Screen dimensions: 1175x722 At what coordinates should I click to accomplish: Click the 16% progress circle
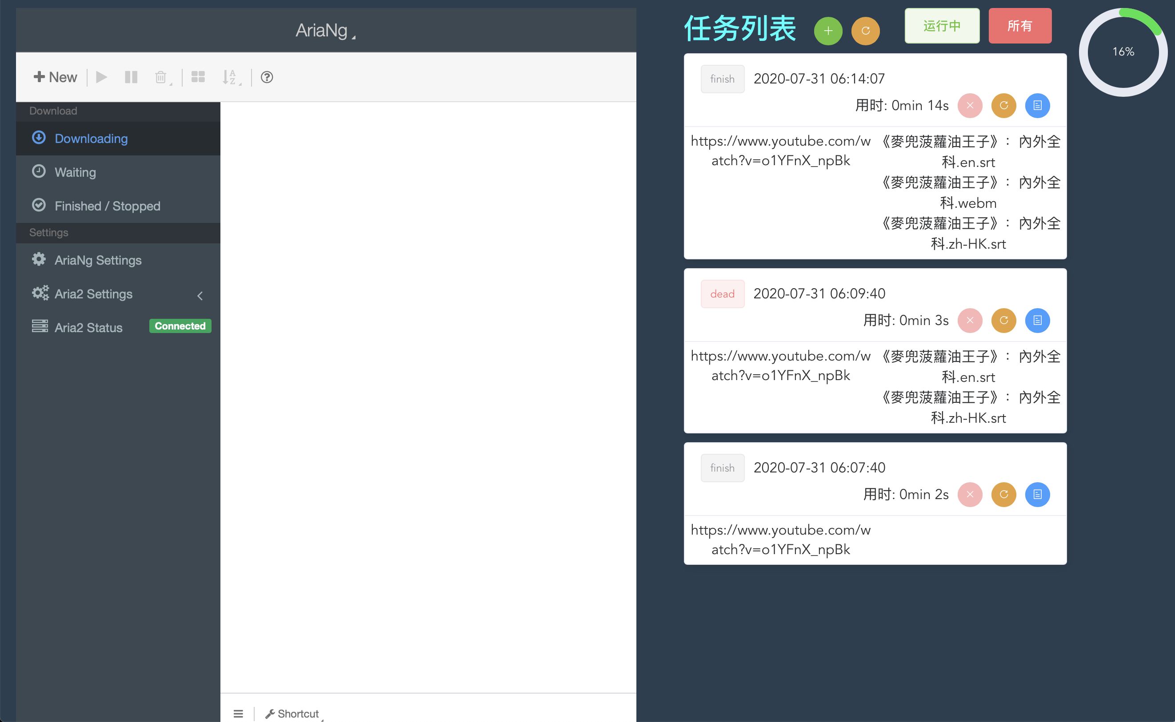(1124, 52)
